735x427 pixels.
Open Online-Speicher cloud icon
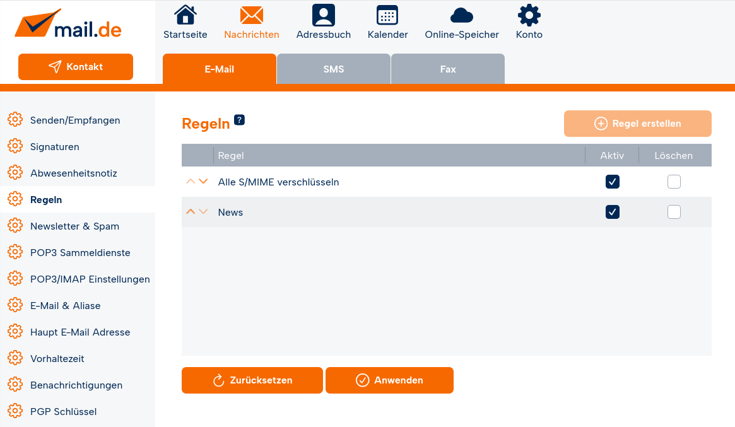pos(462,15)
